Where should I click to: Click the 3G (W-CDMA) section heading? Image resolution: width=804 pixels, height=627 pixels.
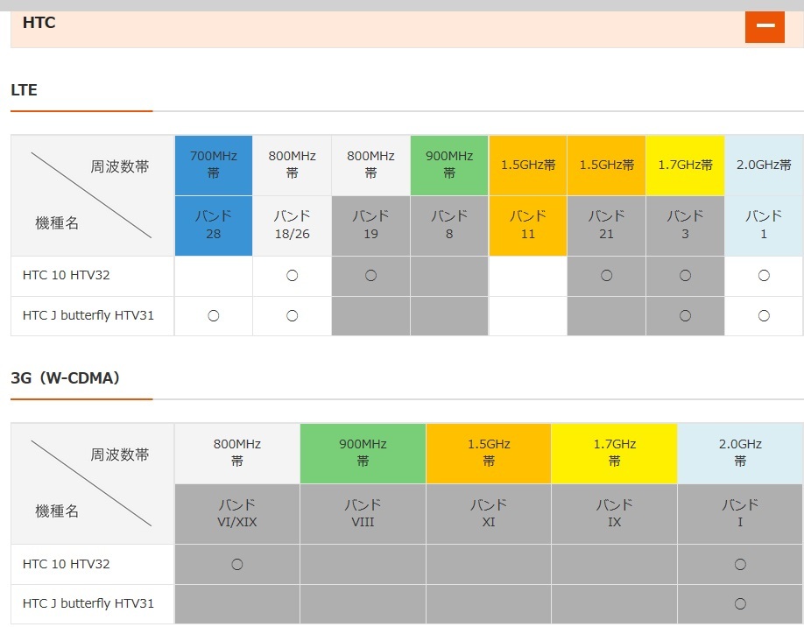[66, 378]
